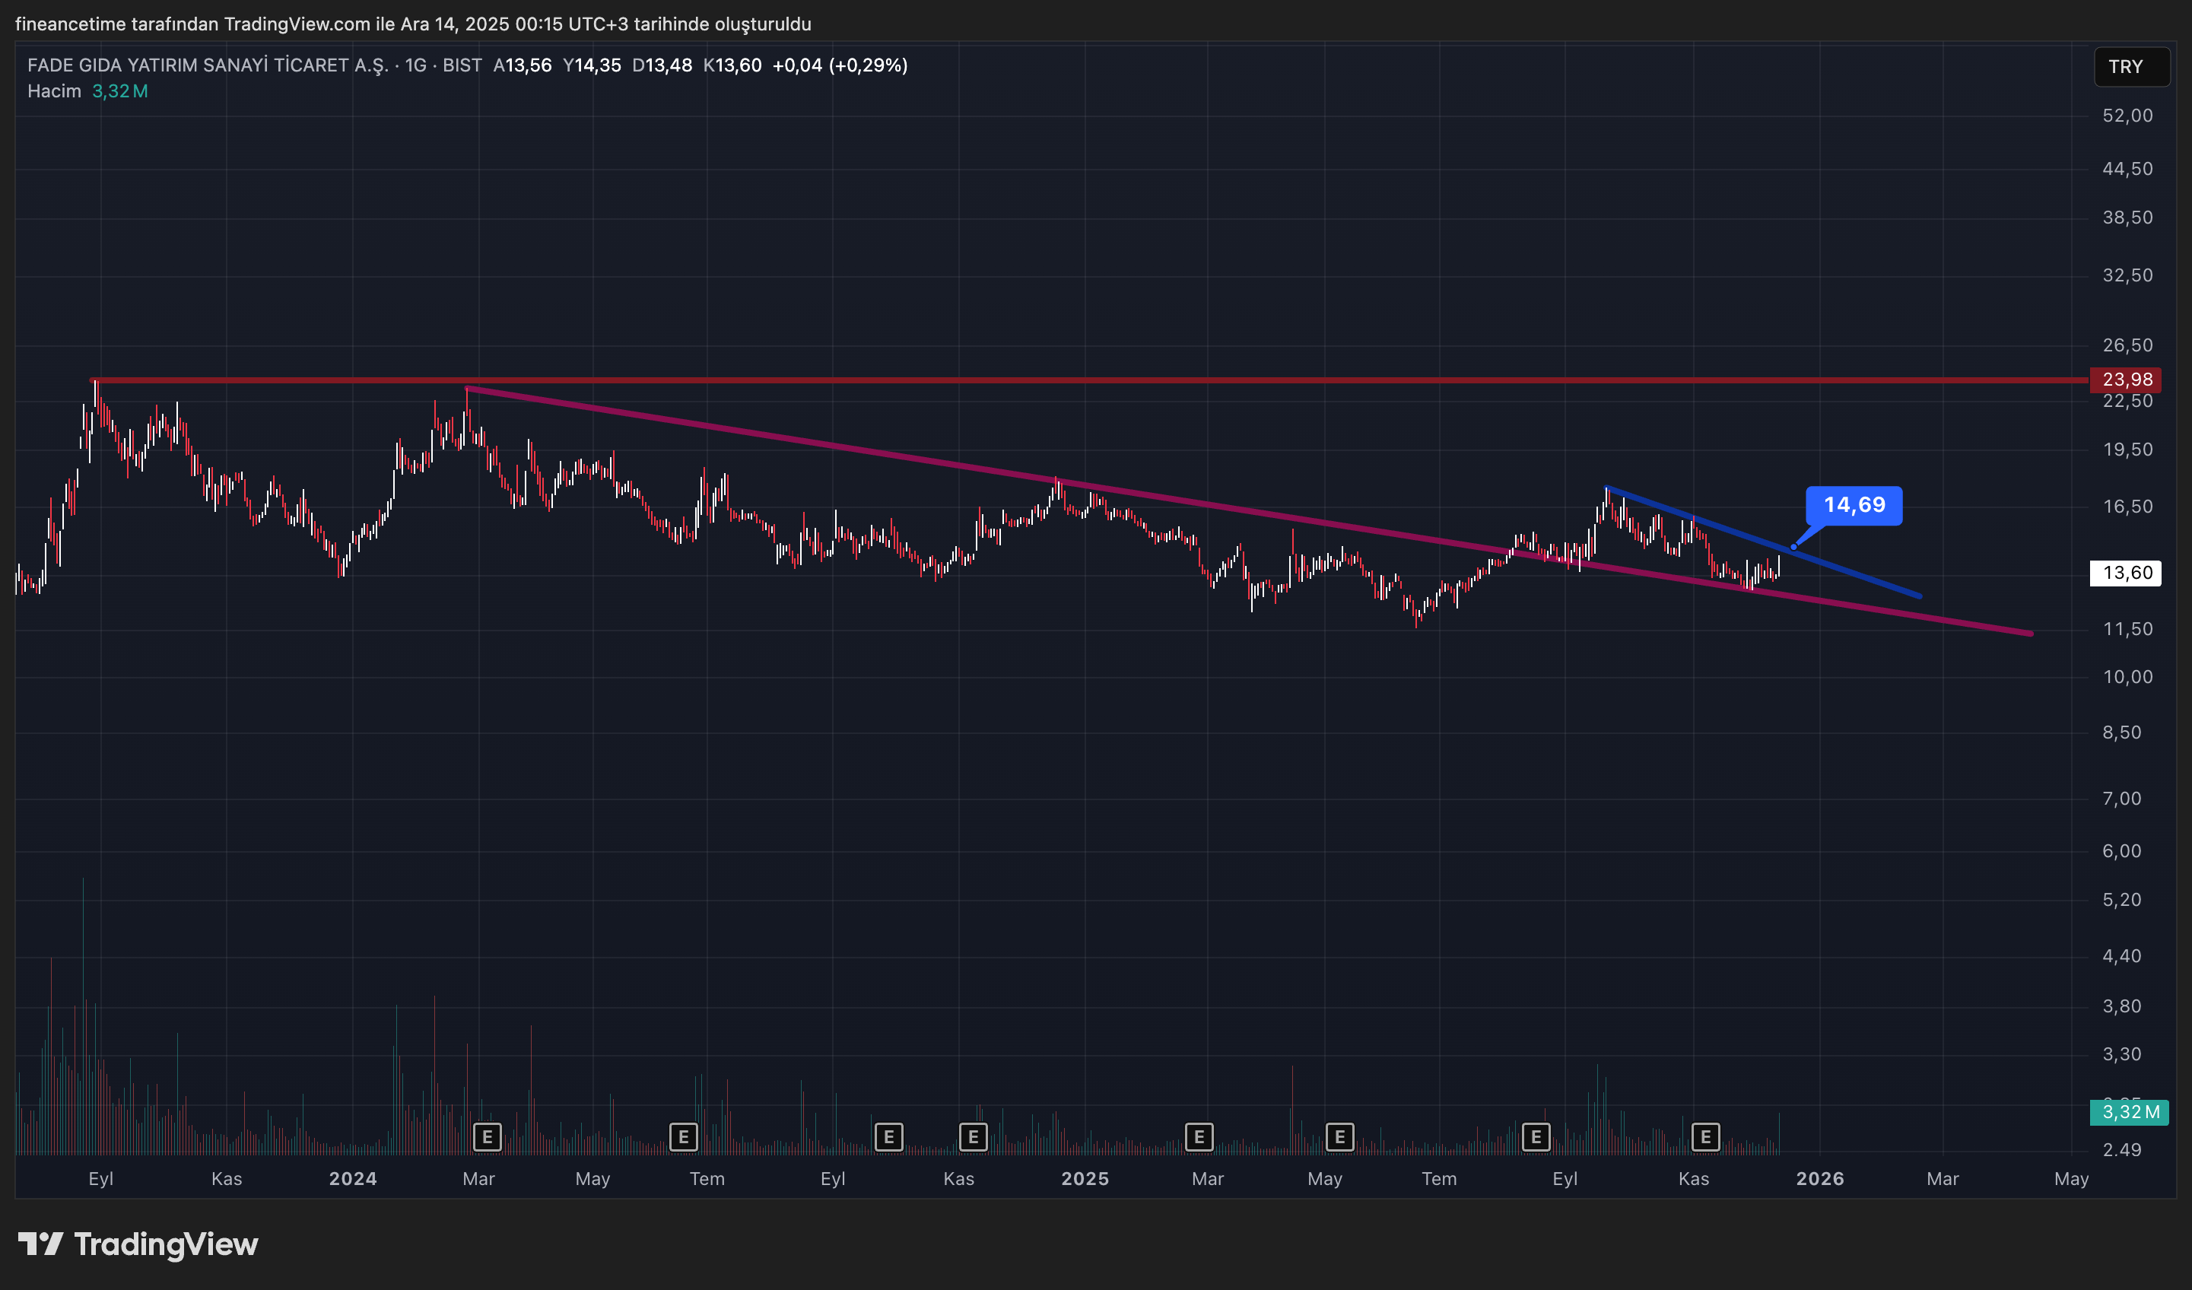Click the 2025 label on time axis
The width and height of the screenshot is (2192, 1290).
[x=1085, y=1179]
